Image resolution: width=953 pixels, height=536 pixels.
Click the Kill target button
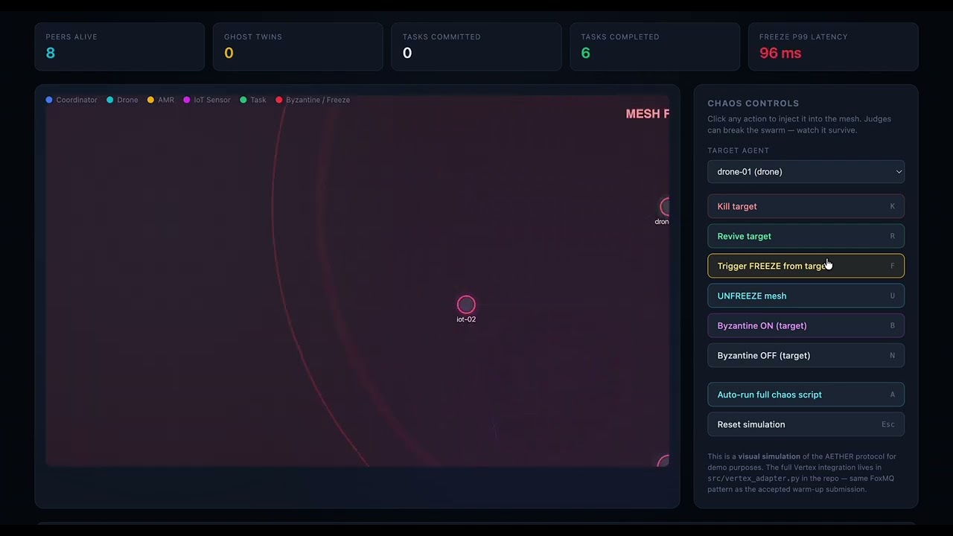(x=806, y=206)
